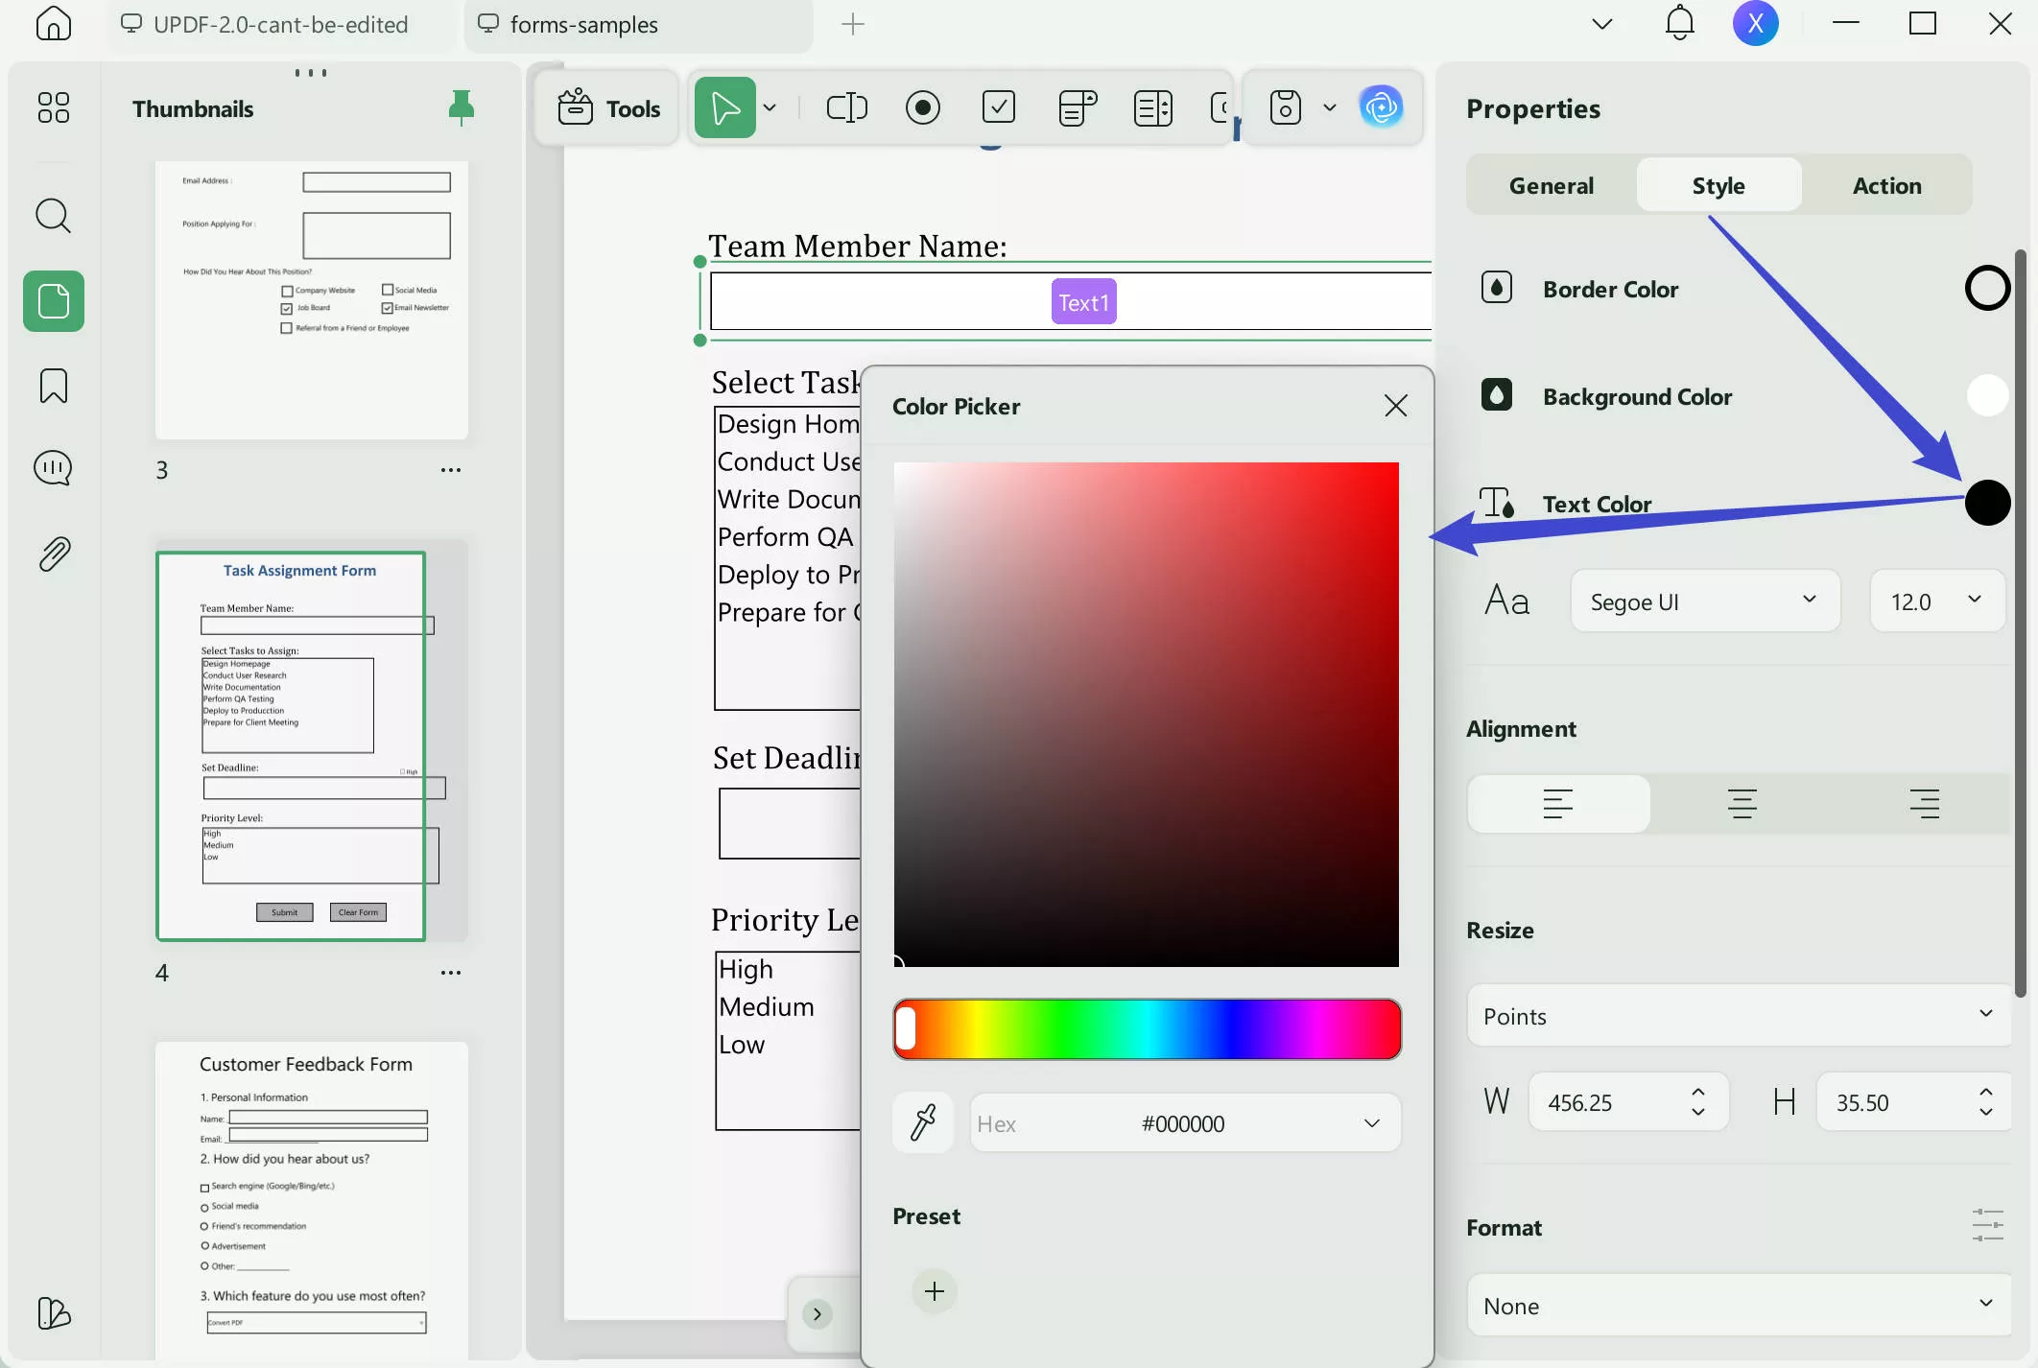Open the UPDF AI assistant icon

(x=1381, y=107)
